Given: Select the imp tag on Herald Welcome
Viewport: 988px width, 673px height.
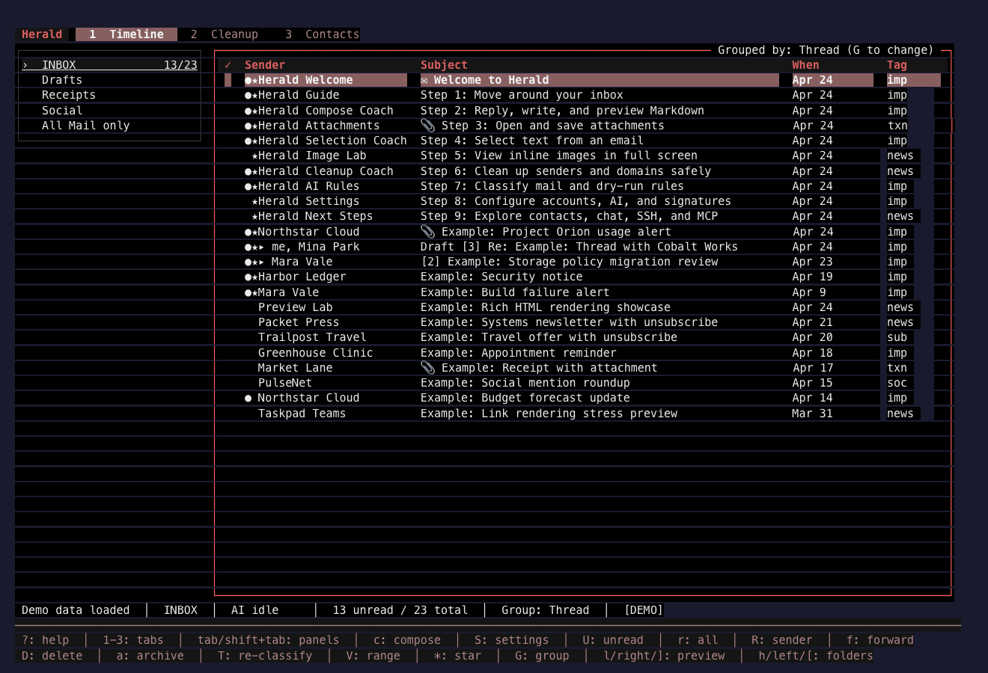Looking at the screenshot, I should tap(897, 80).
